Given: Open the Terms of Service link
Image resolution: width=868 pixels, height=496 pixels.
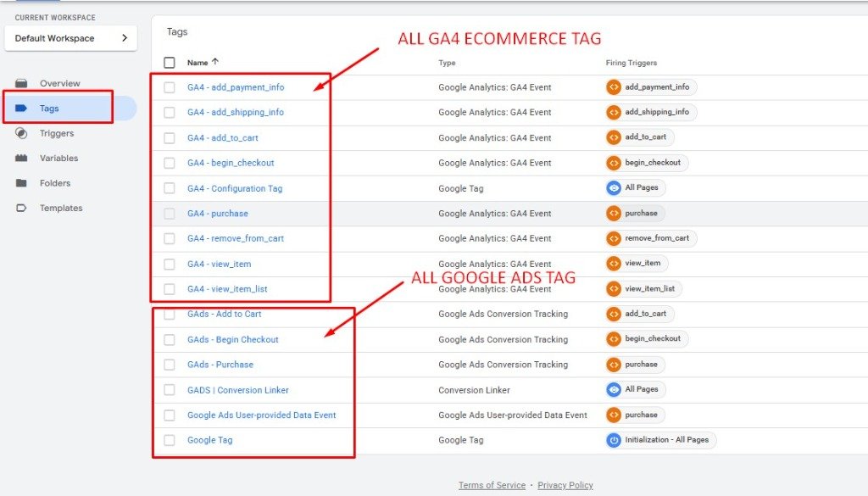Looking at the screenshot, I should click(x=492, y=485).
